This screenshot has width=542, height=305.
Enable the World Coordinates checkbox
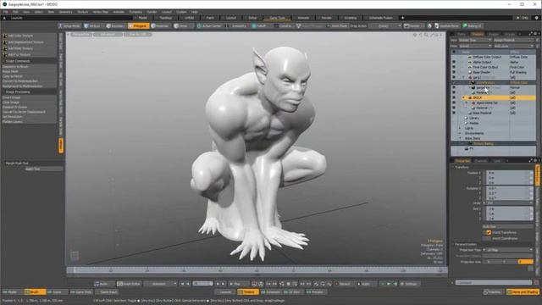pos(487,239)
